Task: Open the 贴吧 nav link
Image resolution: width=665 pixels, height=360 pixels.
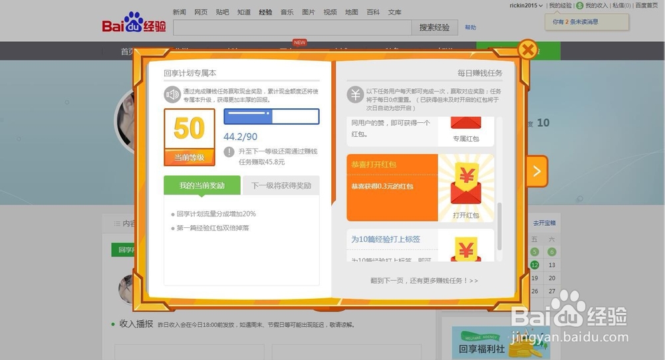Action: click(222, 12)
